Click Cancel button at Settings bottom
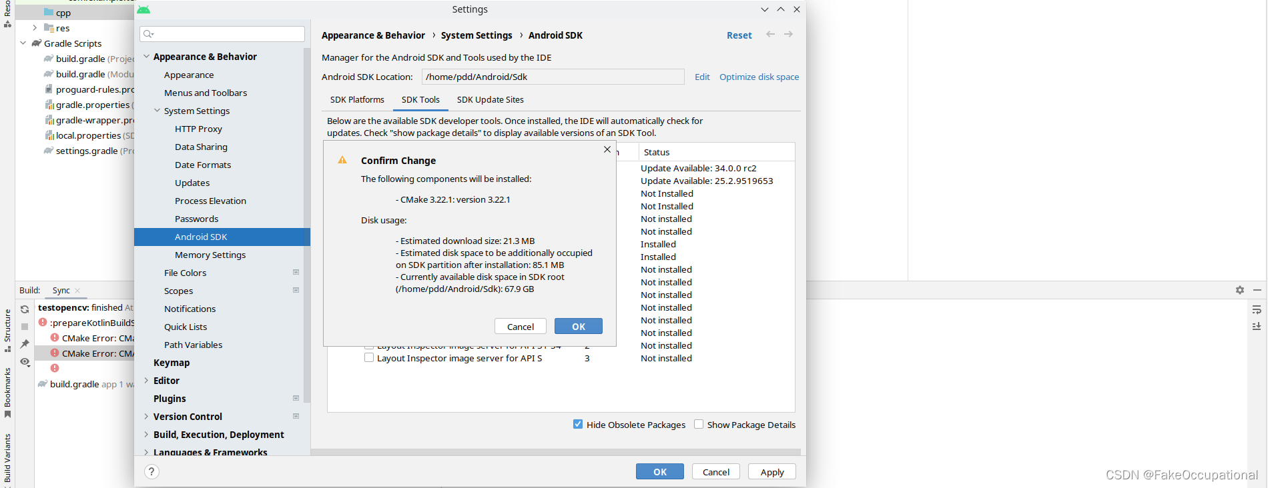The width and height of the screenshot is (1268, 488). (x=716, y=471)
